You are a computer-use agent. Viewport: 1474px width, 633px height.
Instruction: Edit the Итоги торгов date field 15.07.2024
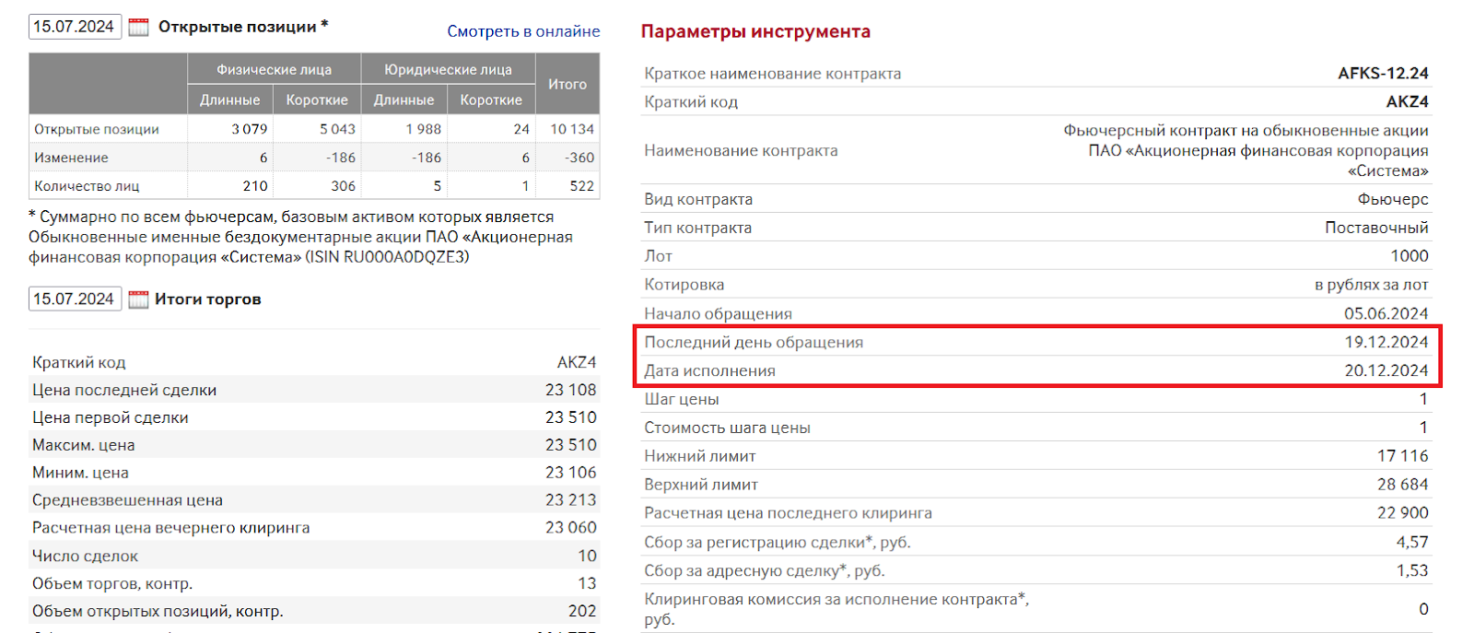(x=75, y=299)
